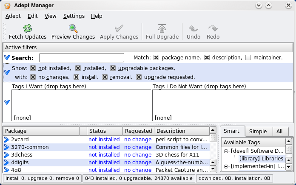The image size is (296, 185).
Task: Click the Undo arrow icon
Action: pos(194,28)
